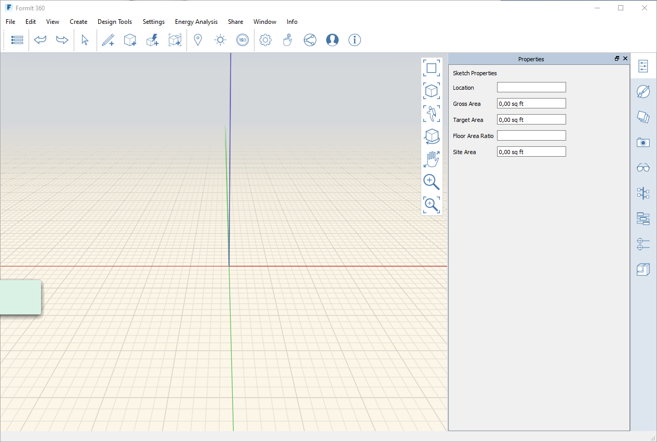Image resolution: width=657 pixels, height=442 pixels.
Task: Click the Gross Area label
Action: (x=467, y=104)
